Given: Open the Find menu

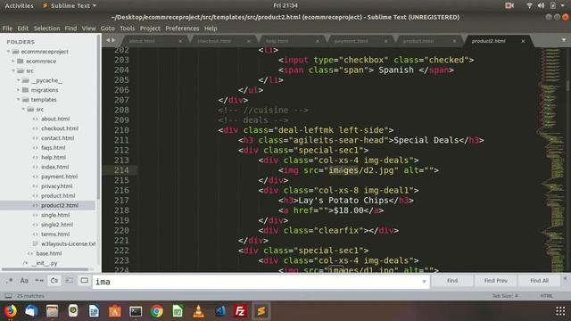Looking at the screenshot, I should point(70,29).
